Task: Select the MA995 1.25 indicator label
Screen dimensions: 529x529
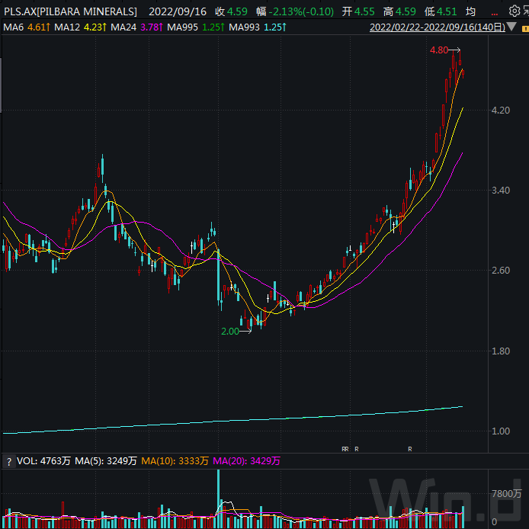Action: (x=196, y=27)
